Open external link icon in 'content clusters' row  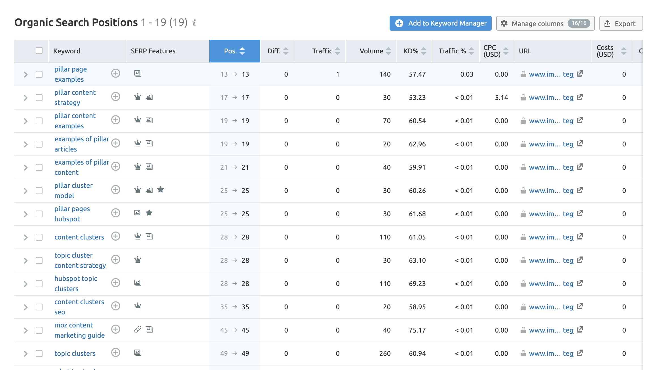pyautogui.click(x=580, y=237)
